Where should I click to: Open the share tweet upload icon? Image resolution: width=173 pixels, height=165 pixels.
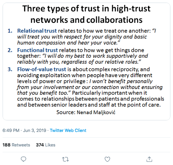(149, 159)
